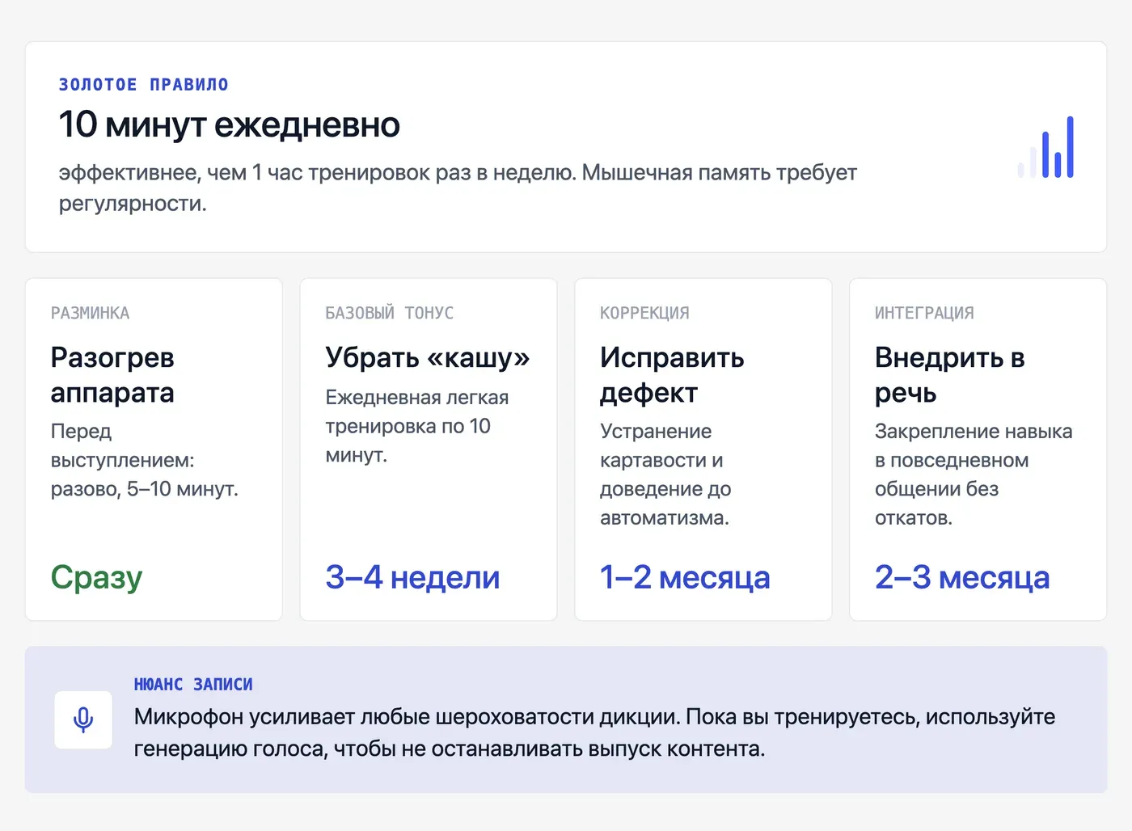
Task: Click the «Разогрев аппарата» title
Action: [x=112, y=375]
